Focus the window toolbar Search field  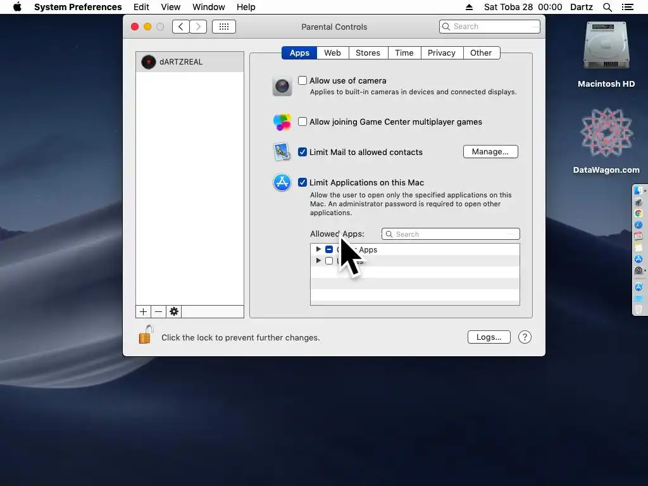(x=490, y=27)
